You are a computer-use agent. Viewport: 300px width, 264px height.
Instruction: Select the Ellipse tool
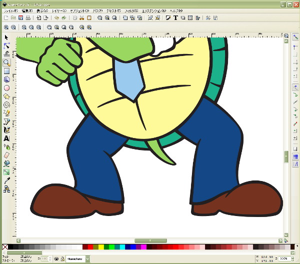click(x=6, y=88)
